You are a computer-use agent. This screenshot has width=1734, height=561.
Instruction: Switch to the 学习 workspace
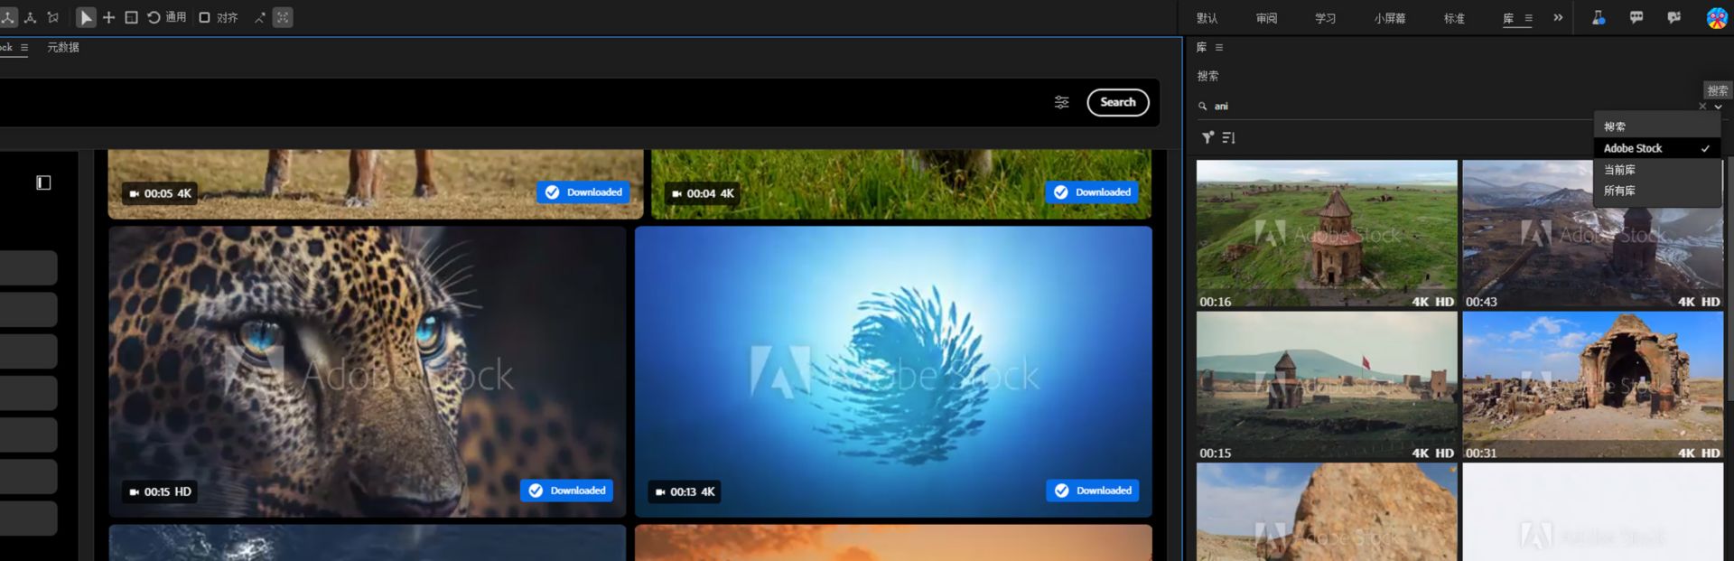pyautogui.click(x=1325, y=18)
